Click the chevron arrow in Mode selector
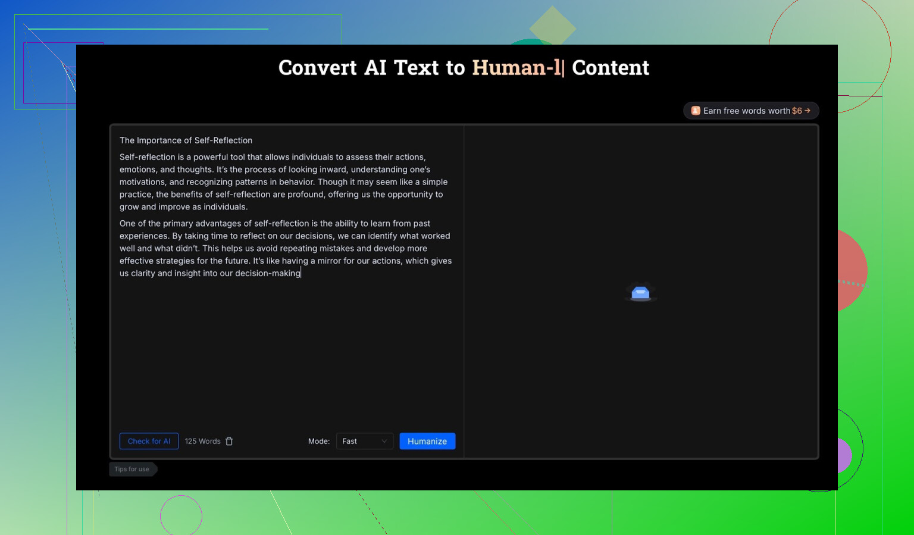914x535 pixels. 384,441
